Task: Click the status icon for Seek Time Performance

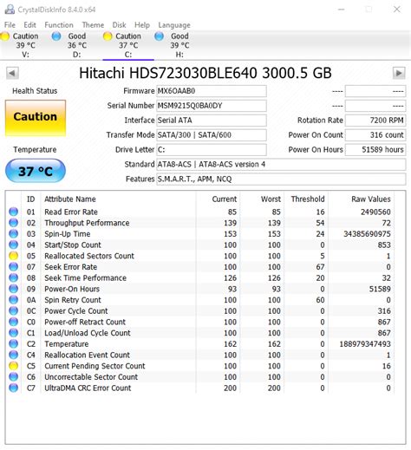Action: click(13, 277)
